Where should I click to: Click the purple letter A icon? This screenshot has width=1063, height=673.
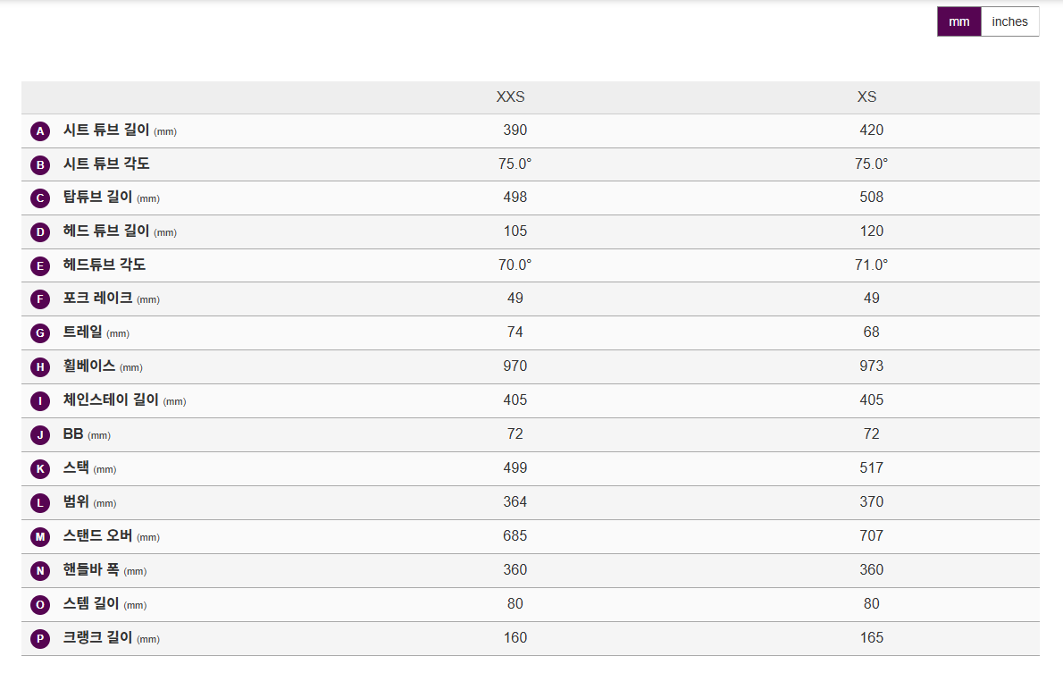click(40, 131)
